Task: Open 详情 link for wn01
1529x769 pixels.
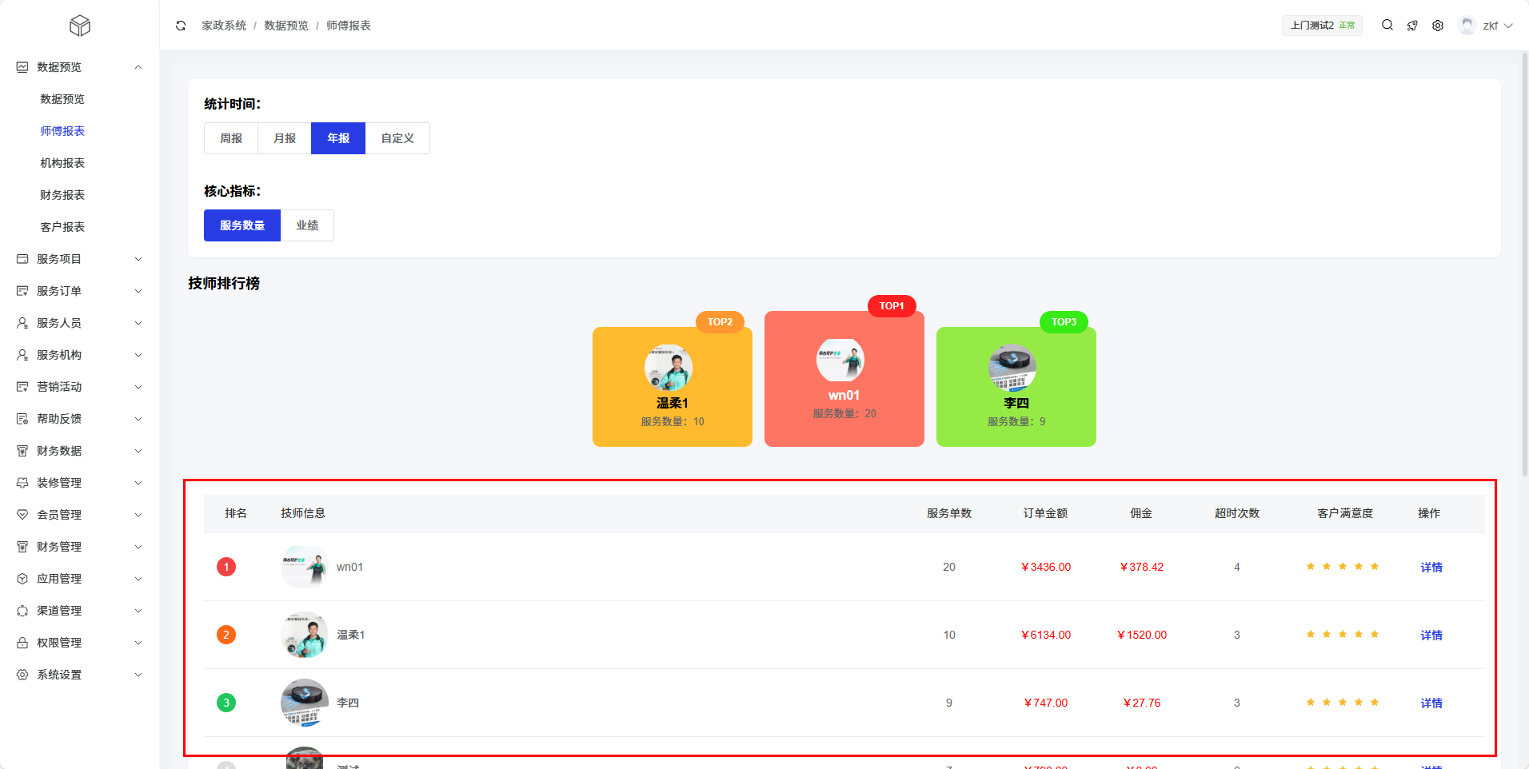Action: [1431, 568]
